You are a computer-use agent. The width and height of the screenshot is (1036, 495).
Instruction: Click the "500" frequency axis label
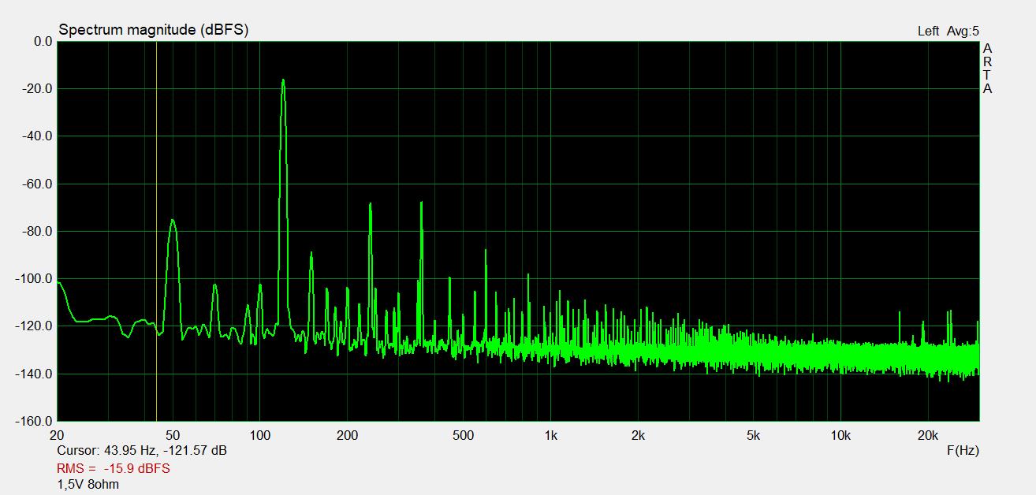464,435
